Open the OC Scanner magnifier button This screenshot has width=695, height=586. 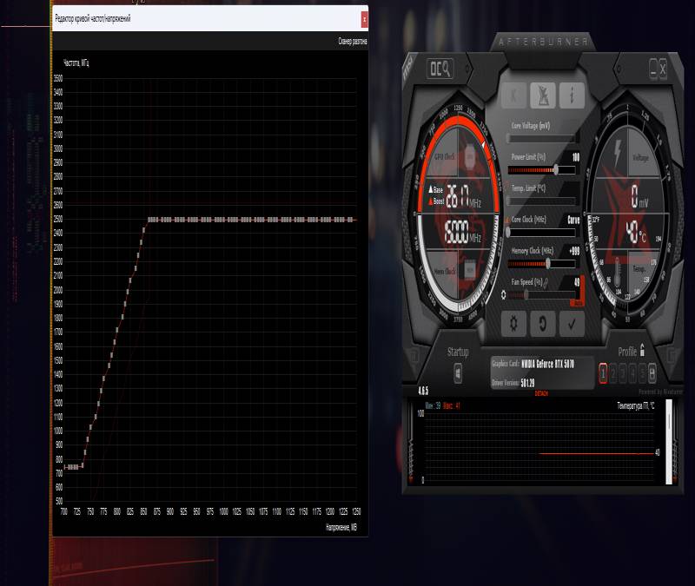(440, 69)
